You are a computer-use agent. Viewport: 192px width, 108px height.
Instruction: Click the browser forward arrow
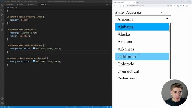118,6
